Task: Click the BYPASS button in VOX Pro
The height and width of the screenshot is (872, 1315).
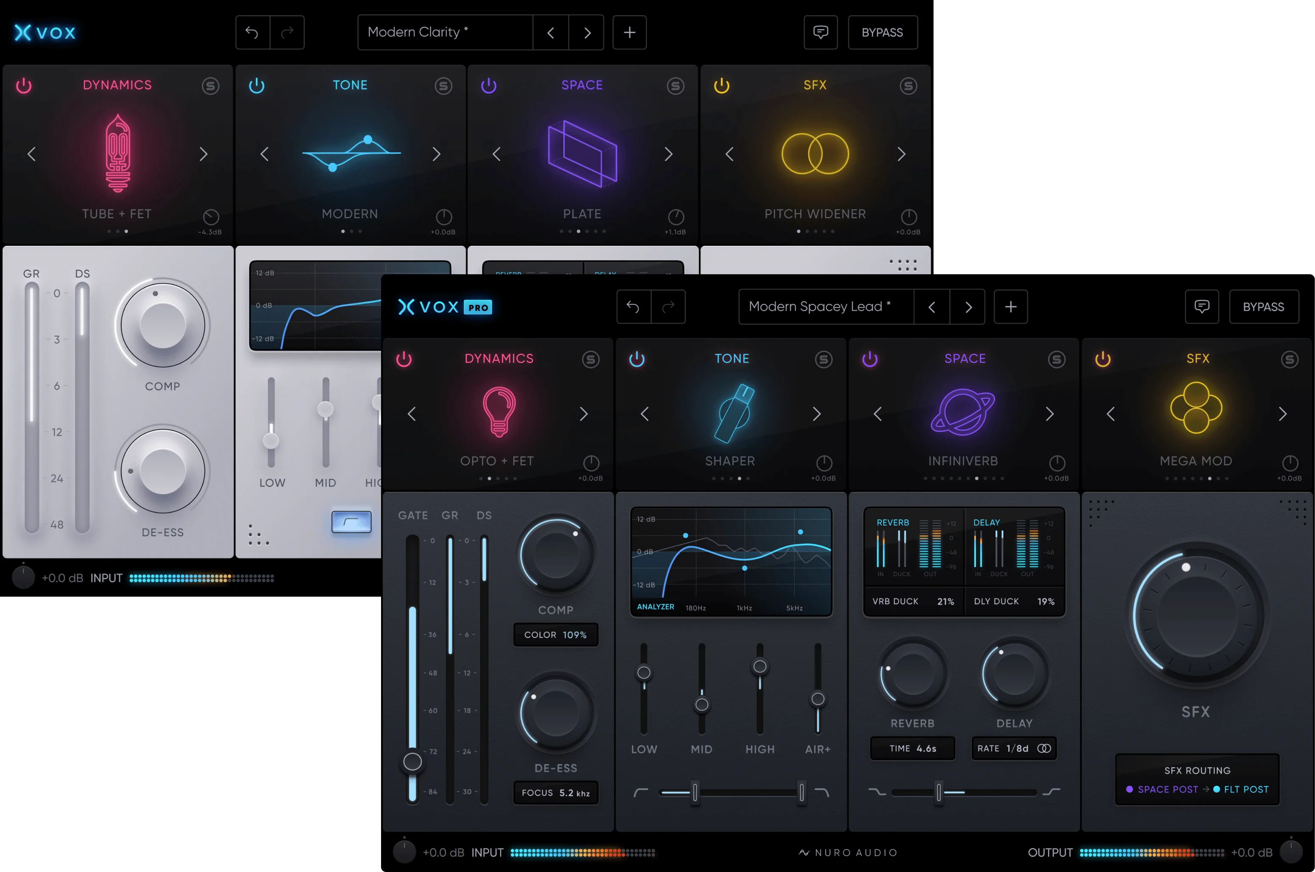Action: 1264,307
